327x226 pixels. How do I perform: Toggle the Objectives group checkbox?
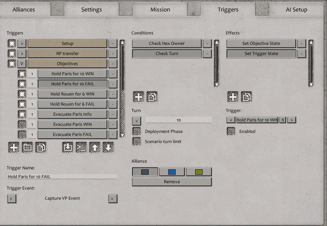12,64
